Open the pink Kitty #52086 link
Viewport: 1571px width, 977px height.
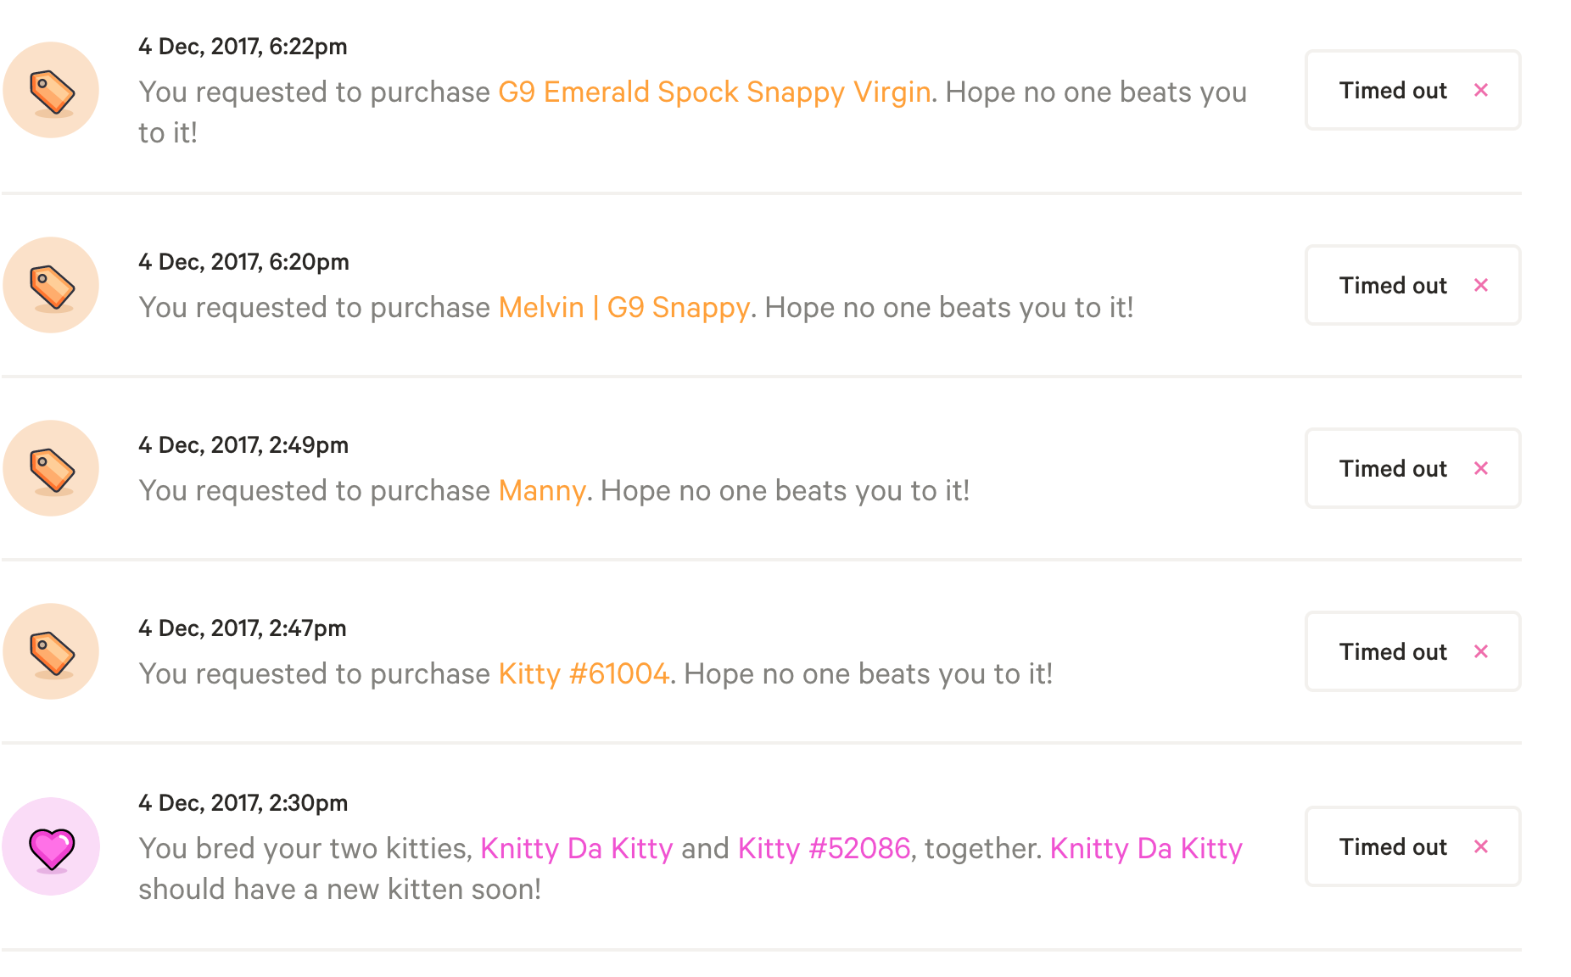pyautogui.click(x=824, y=849)
